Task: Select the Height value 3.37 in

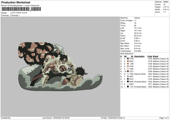Action: point(166,7)
